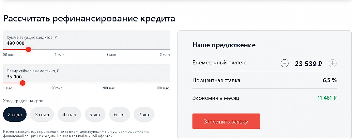Viewport: 353px width, 140px height.
Task: Increase monthly payment with plus button
Action: (x=333, y=63)
